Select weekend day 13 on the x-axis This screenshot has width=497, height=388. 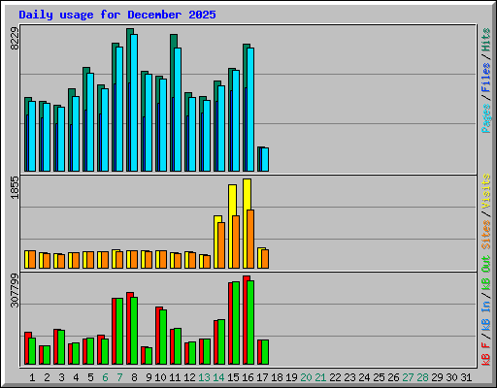coord(204,377)
